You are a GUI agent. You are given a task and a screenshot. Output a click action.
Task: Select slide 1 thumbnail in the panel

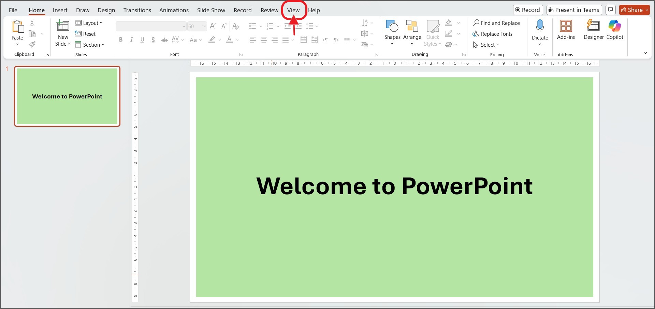[67, 96]
